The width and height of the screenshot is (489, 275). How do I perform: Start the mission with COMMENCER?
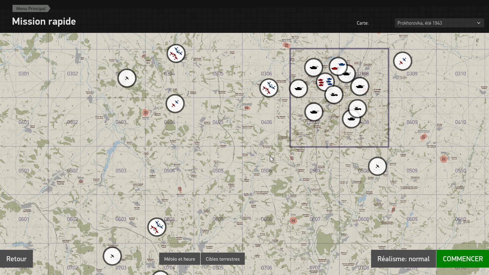point(463,259)
